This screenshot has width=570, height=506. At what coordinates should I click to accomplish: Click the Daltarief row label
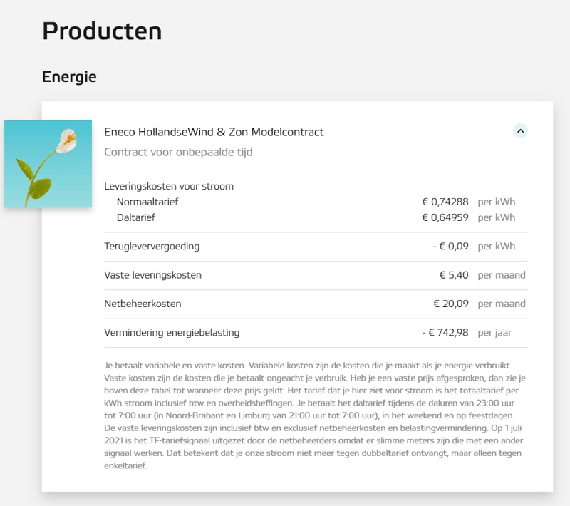[135, 217]
